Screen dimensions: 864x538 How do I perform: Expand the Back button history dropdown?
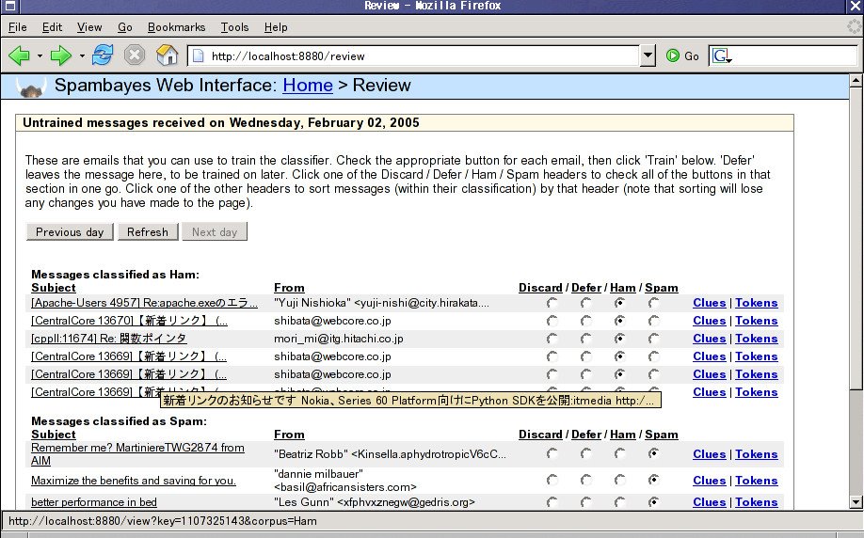(40, 56)
